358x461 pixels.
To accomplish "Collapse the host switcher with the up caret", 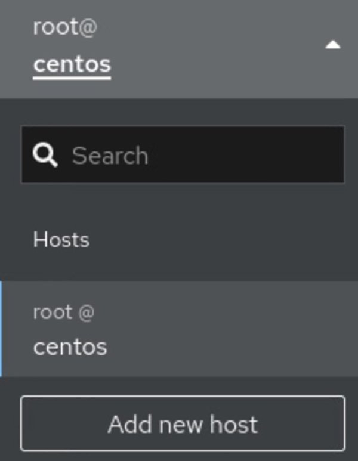I will click(x=333, y=45).
